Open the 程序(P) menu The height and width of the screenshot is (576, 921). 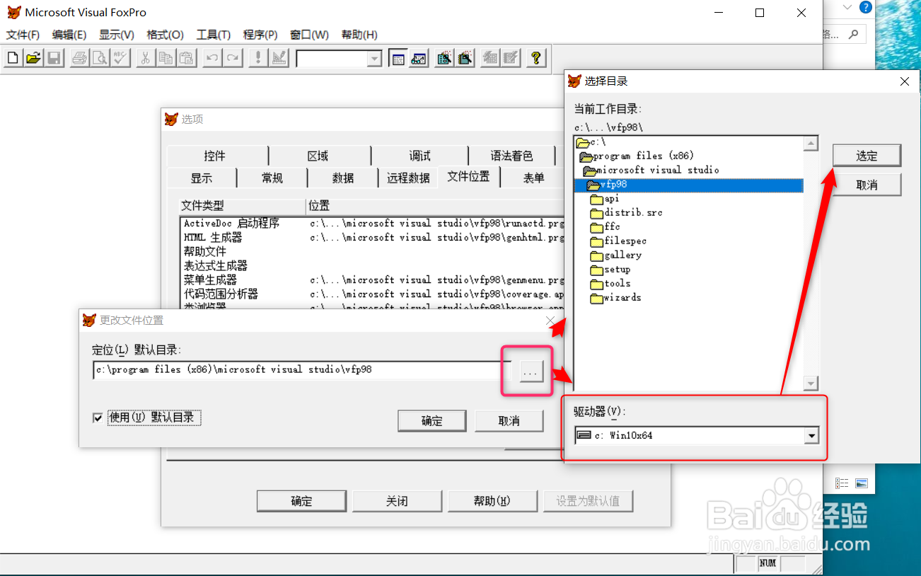[x=260, y=35]
